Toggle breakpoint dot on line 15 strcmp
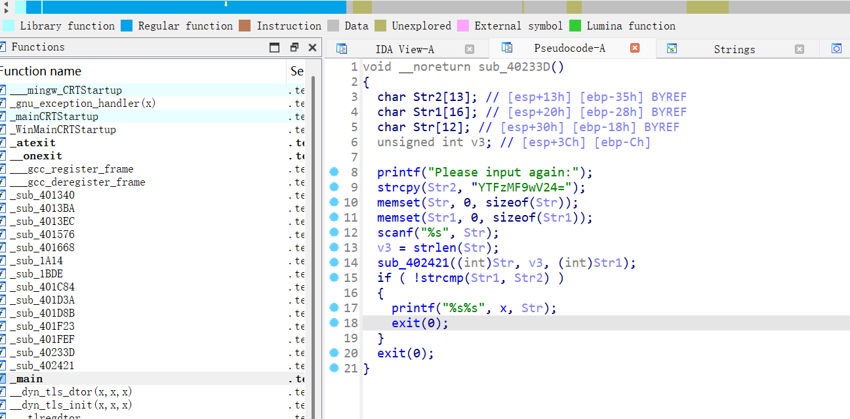Viewport: 850px width, 419px height. point(334,277)
